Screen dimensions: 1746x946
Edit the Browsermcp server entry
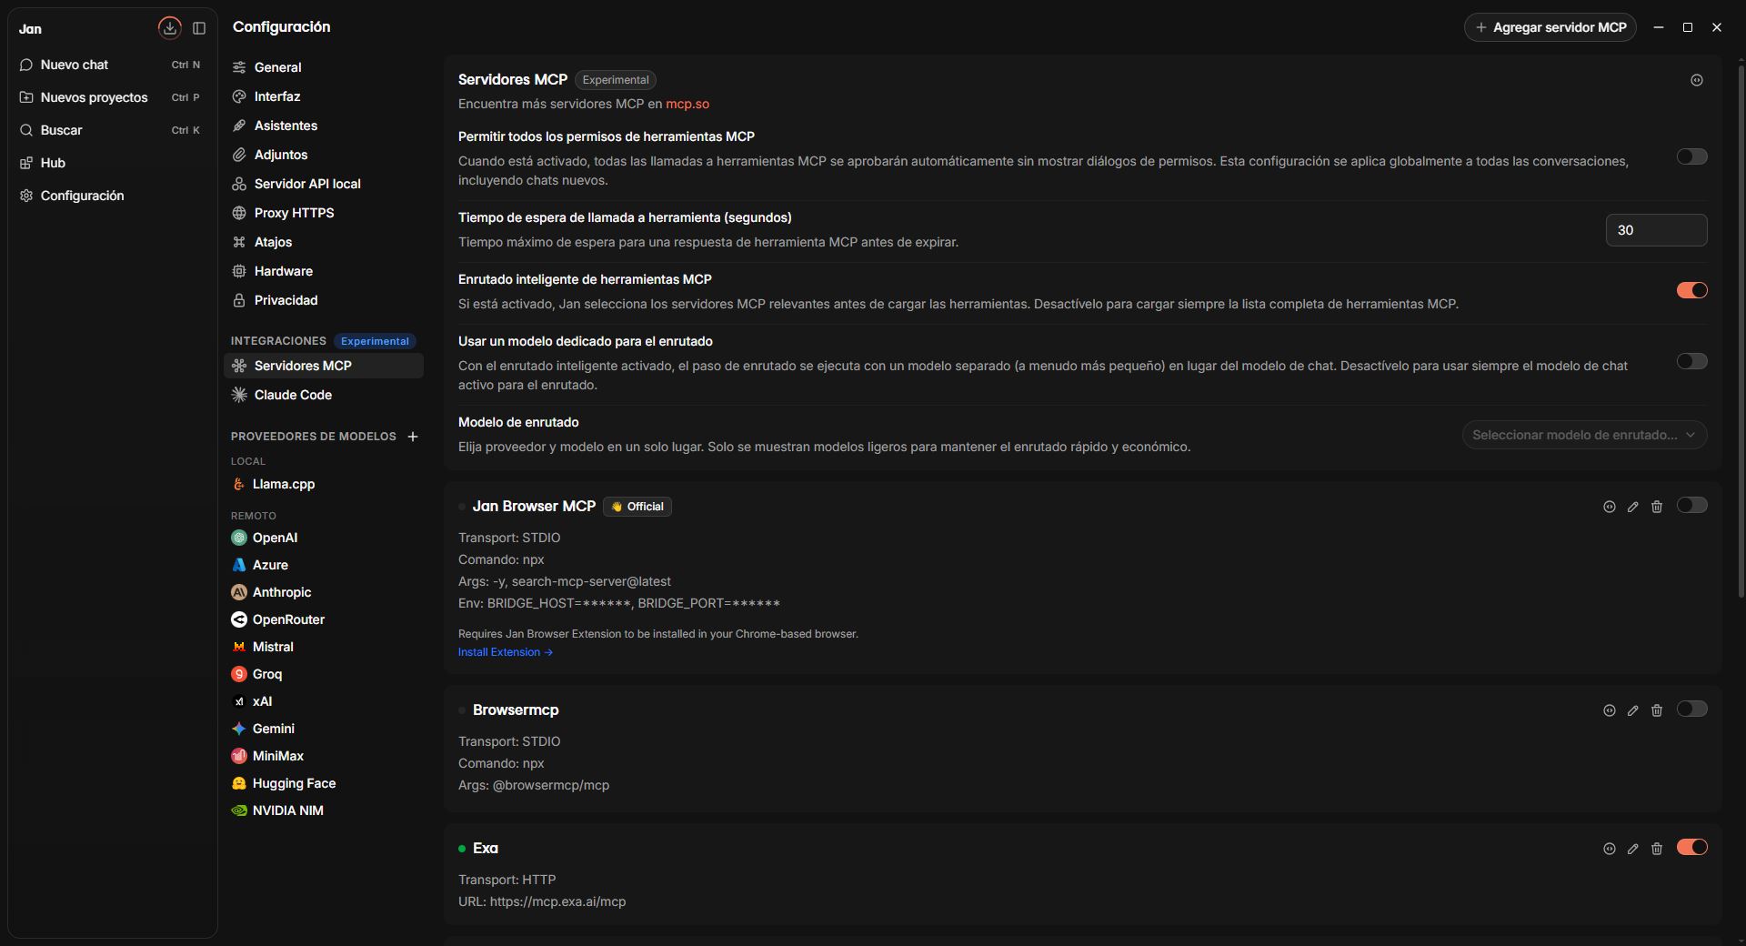tap(1633, 710)
